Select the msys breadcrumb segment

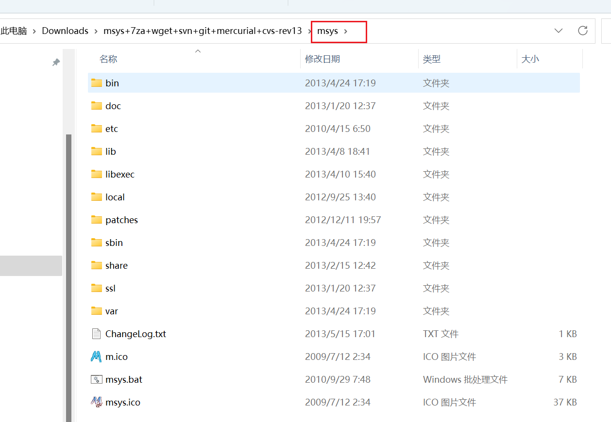(x=327, y=31)
